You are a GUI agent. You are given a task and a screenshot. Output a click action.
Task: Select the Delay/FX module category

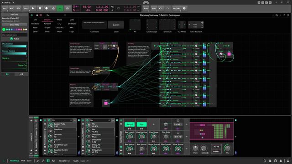pyautogui.click(x=59, y=27)
